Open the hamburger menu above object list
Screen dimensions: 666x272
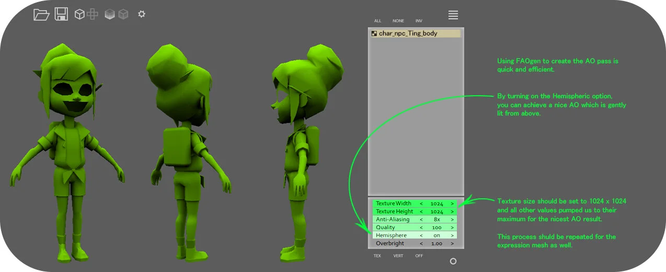coord(453,15)
